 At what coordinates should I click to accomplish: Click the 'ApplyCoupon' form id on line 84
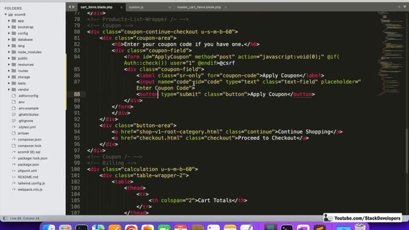pyautogui.click(x=173, y=57)
